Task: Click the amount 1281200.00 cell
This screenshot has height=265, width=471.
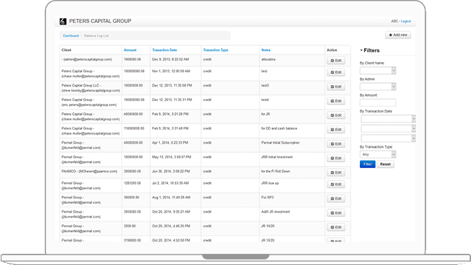Action: point(136,185)
